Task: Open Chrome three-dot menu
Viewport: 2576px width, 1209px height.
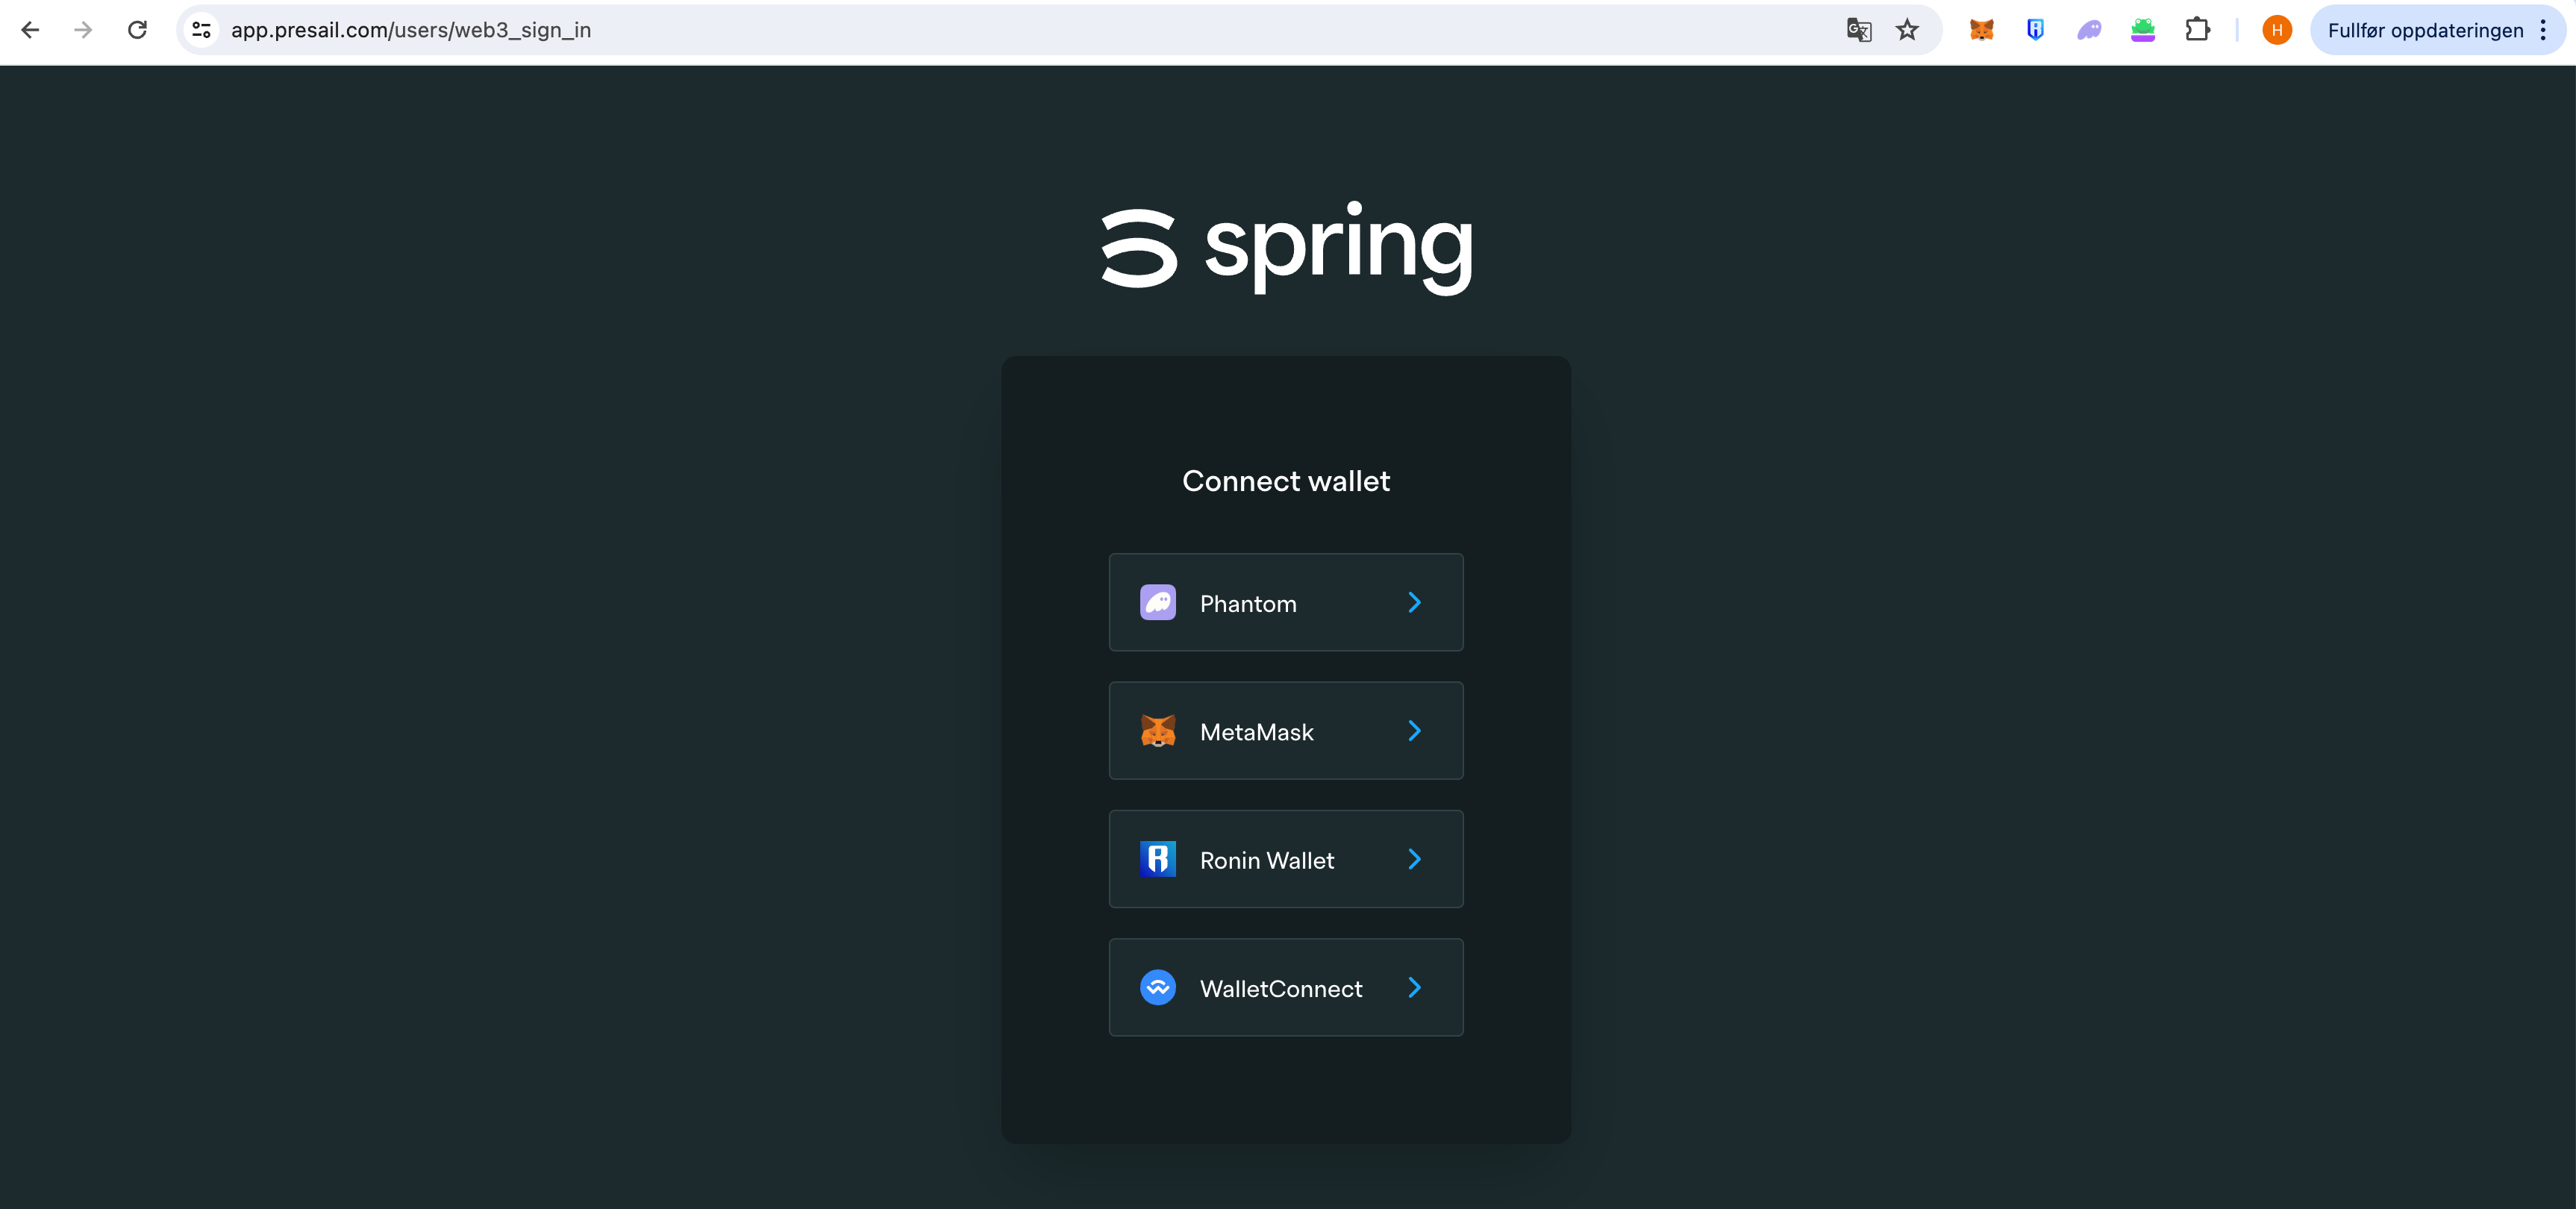Action: (2543, 30)
